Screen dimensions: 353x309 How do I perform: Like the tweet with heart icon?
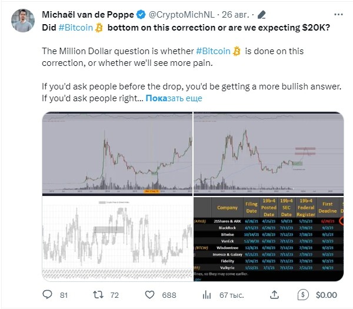tap(149, 295)
